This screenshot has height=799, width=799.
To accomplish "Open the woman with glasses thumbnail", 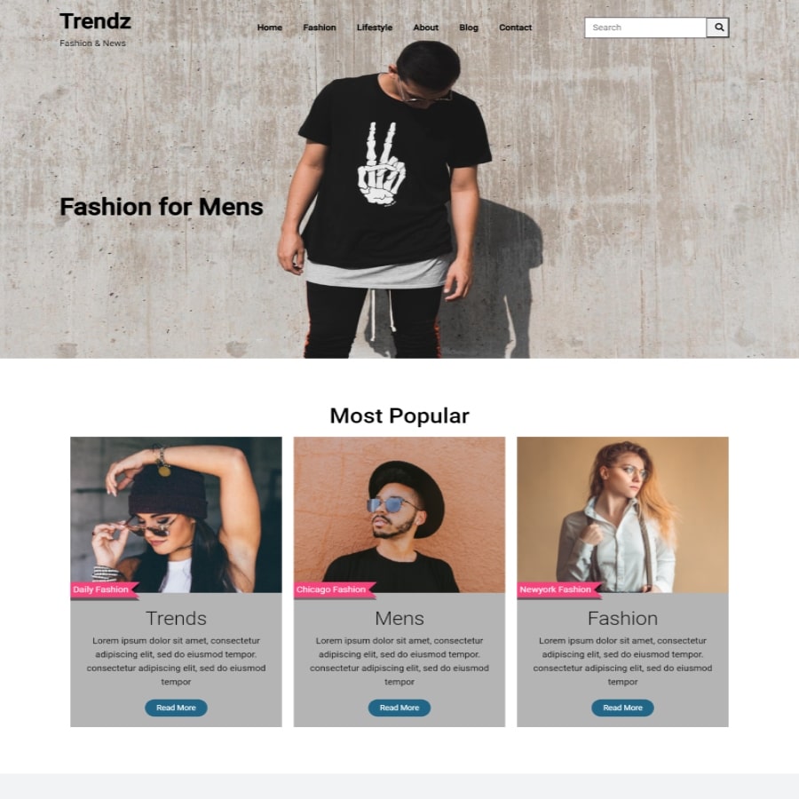I will tap(622, 514).
